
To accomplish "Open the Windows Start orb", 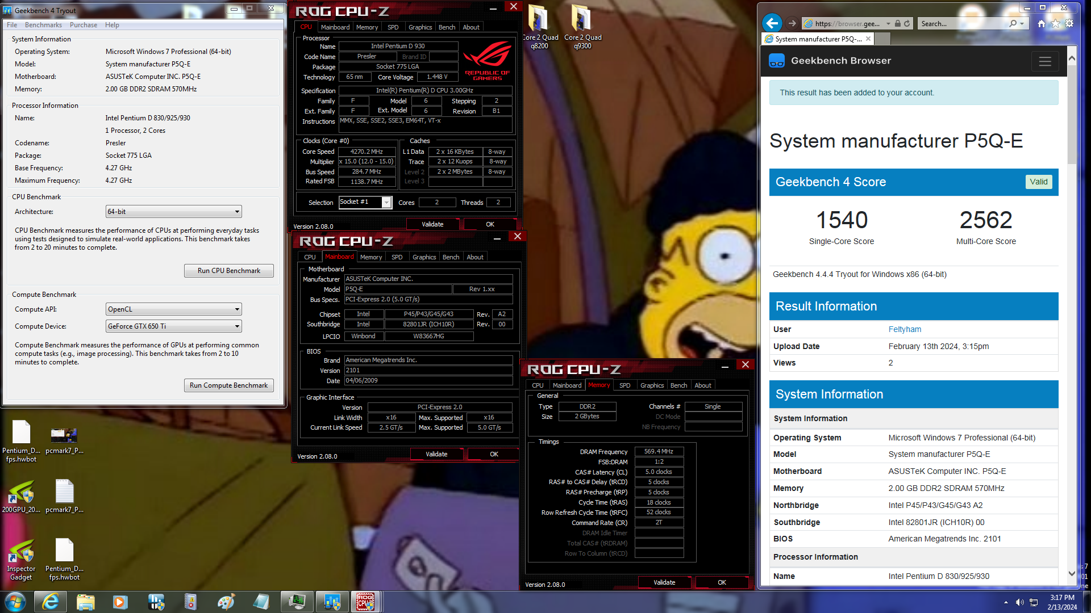I will coord(15,601).
